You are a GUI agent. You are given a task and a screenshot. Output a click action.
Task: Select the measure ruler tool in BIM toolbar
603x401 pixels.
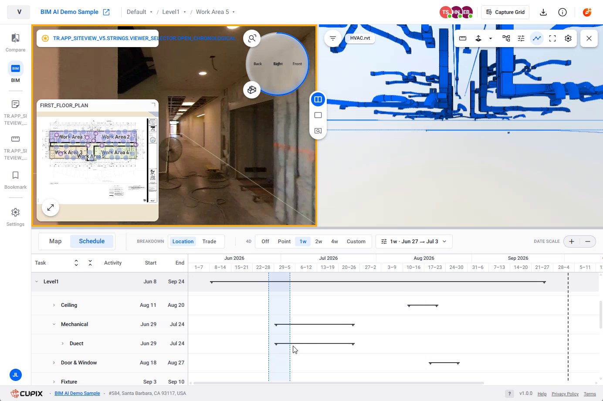coord(463,38)
